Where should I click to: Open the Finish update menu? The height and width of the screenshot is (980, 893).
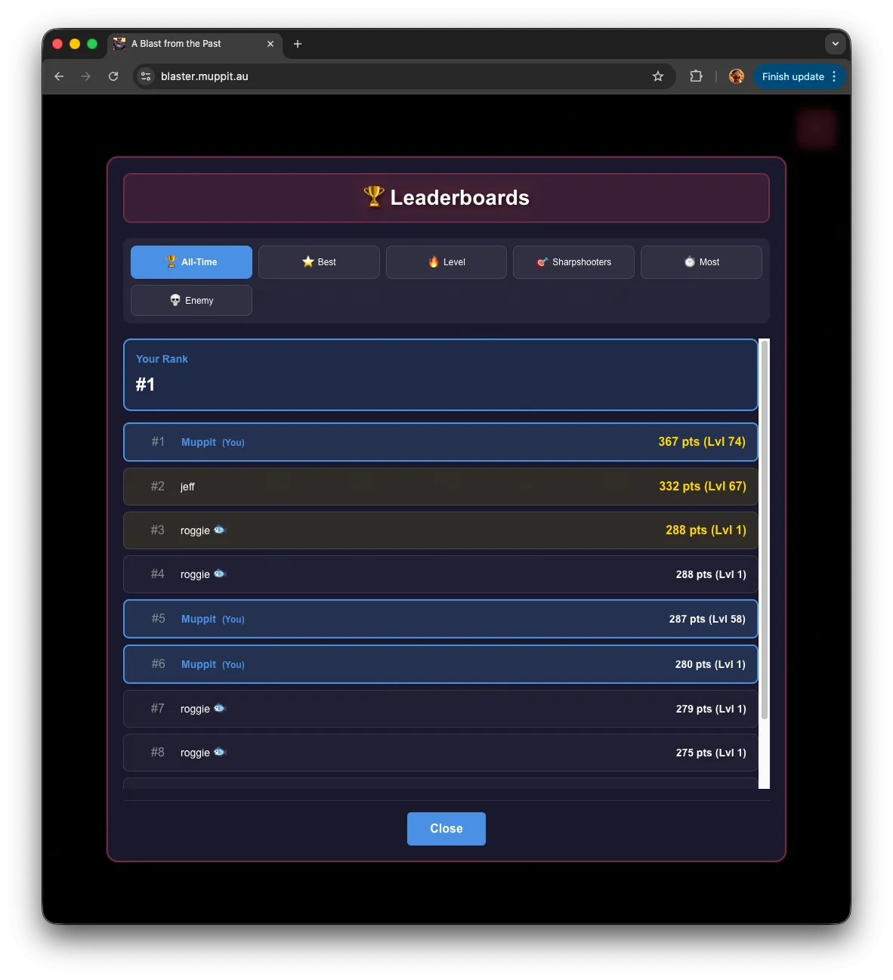[799, 76]
